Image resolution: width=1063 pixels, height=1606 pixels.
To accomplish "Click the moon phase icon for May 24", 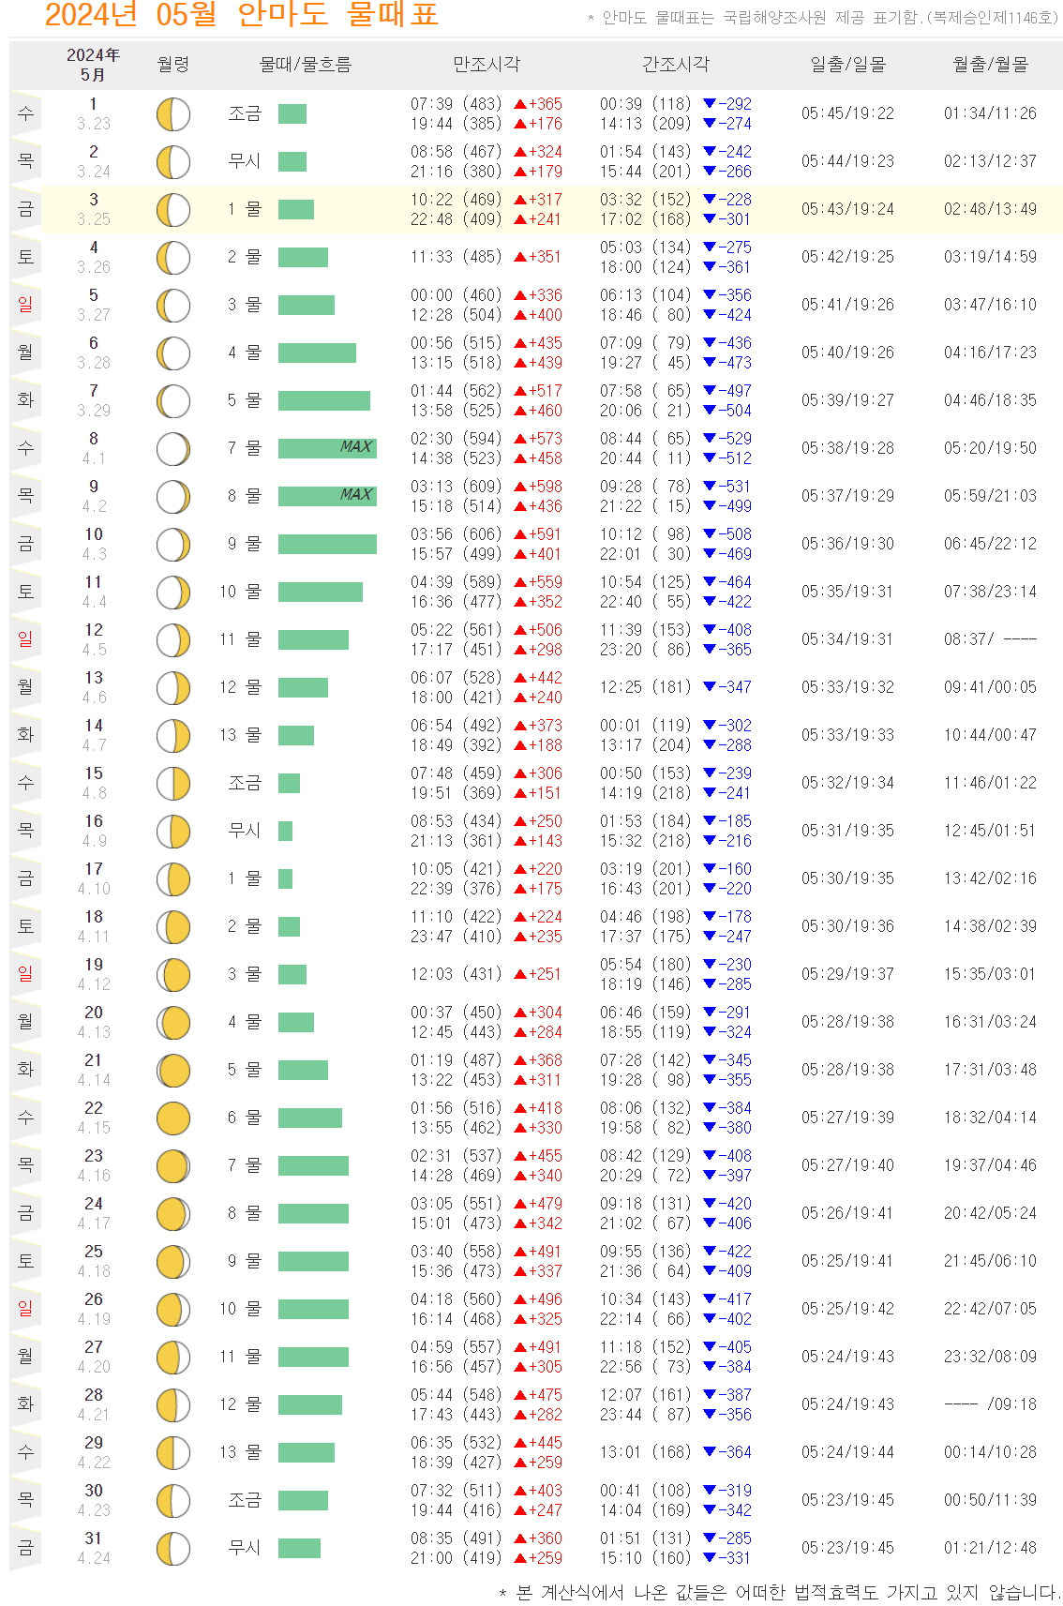I will (x=173, y=1214).
